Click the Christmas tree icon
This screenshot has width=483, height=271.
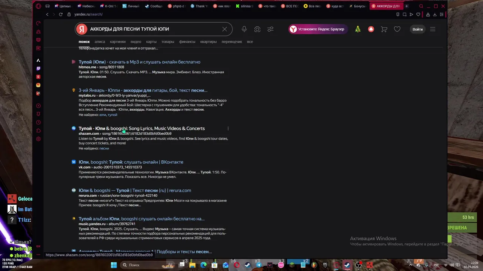[358, 29]
